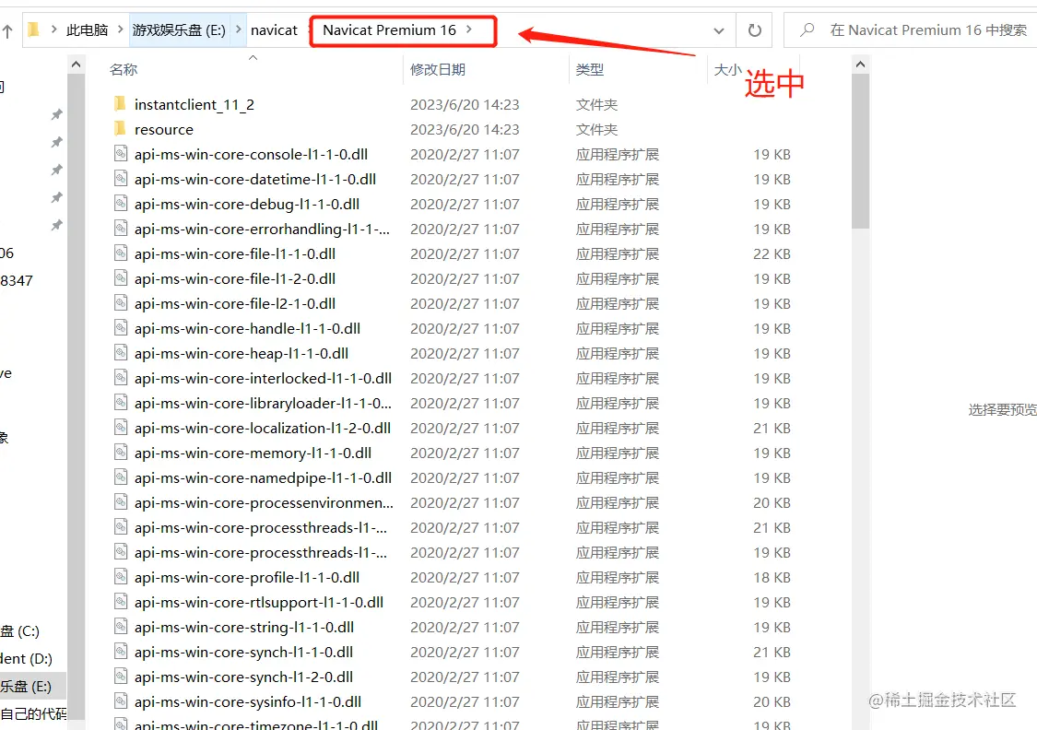Select api-ms-win-core-memory-l1-1-0.dll file icon
The image size is (1037, 730).
[x=121, y=453]
